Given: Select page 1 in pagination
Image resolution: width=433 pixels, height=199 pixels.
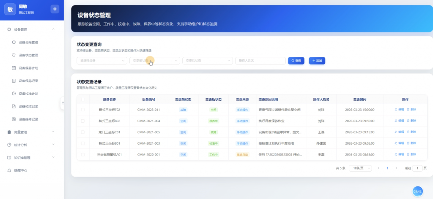Looking at the screenshot, I should [x=387, y=168].
